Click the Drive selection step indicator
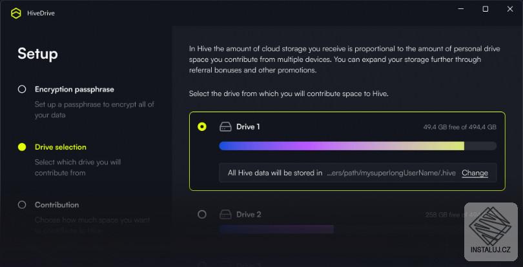Screen dimensions: 523x267 (x=22, y=147)
